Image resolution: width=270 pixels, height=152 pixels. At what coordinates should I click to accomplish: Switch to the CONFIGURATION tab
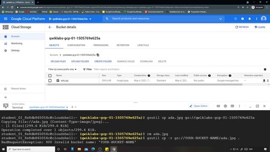pyautogui.click(x=76, y=45)
